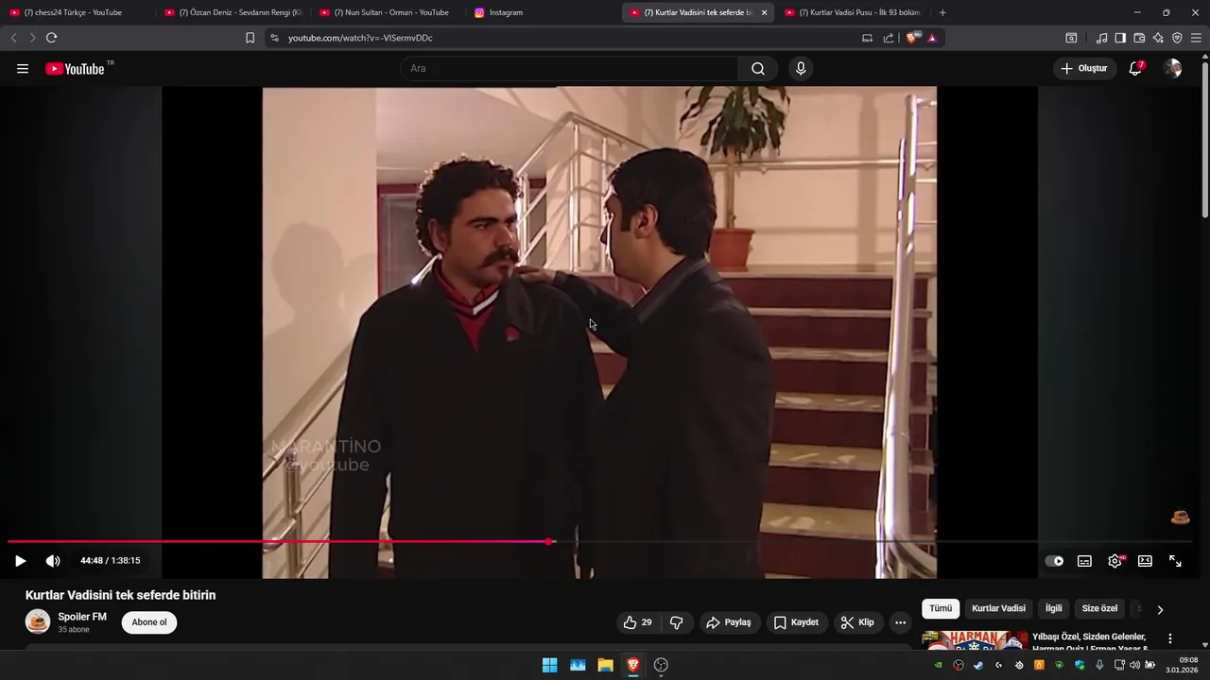Open the player settings gear
This screenshot has height=680, width=1210.
[x=1115, y=561]
